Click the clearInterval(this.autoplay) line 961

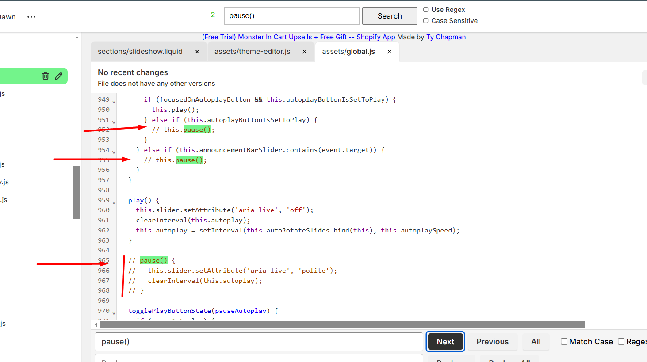193,220
